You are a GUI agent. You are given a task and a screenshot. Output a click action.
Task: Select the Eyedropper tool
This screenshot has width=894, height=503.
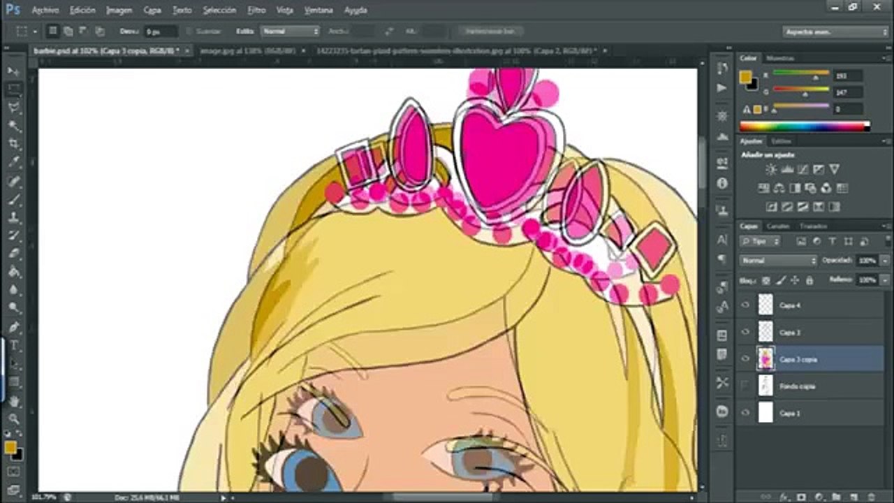pos(13,162)
